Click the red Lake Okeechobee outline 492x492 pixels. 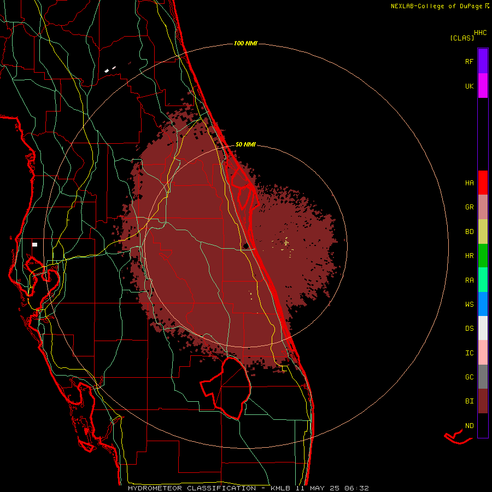pos(226,388)
